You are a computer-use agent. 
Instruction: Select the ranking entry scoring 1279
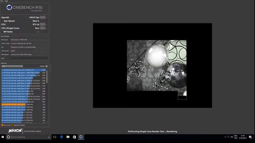[24, 78]
